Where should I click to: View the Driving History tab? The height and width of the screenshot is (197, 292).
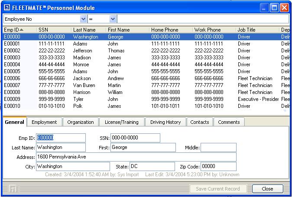pos(165,122)
